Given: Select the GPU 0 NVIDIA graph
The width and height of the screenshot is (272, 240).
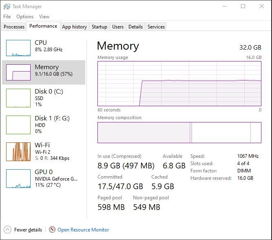Looking at the screenshot, I should 18,179.
